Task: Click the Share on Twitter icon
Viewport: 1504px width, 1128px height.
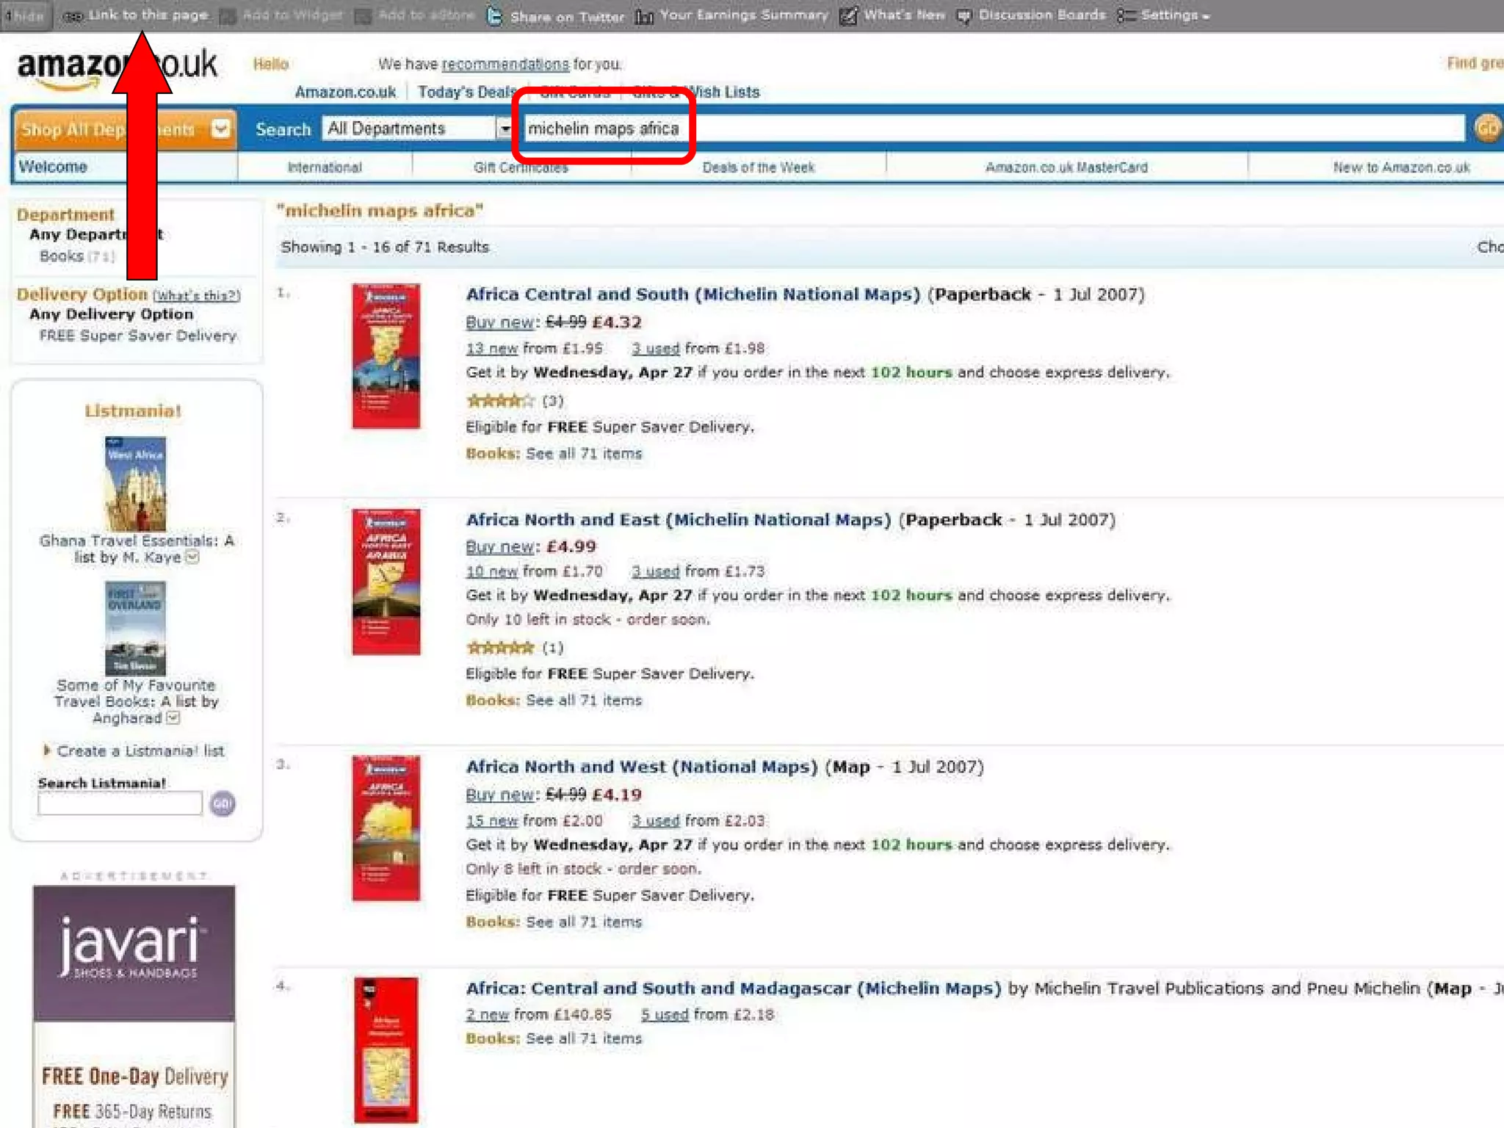Action: point(494,15)
